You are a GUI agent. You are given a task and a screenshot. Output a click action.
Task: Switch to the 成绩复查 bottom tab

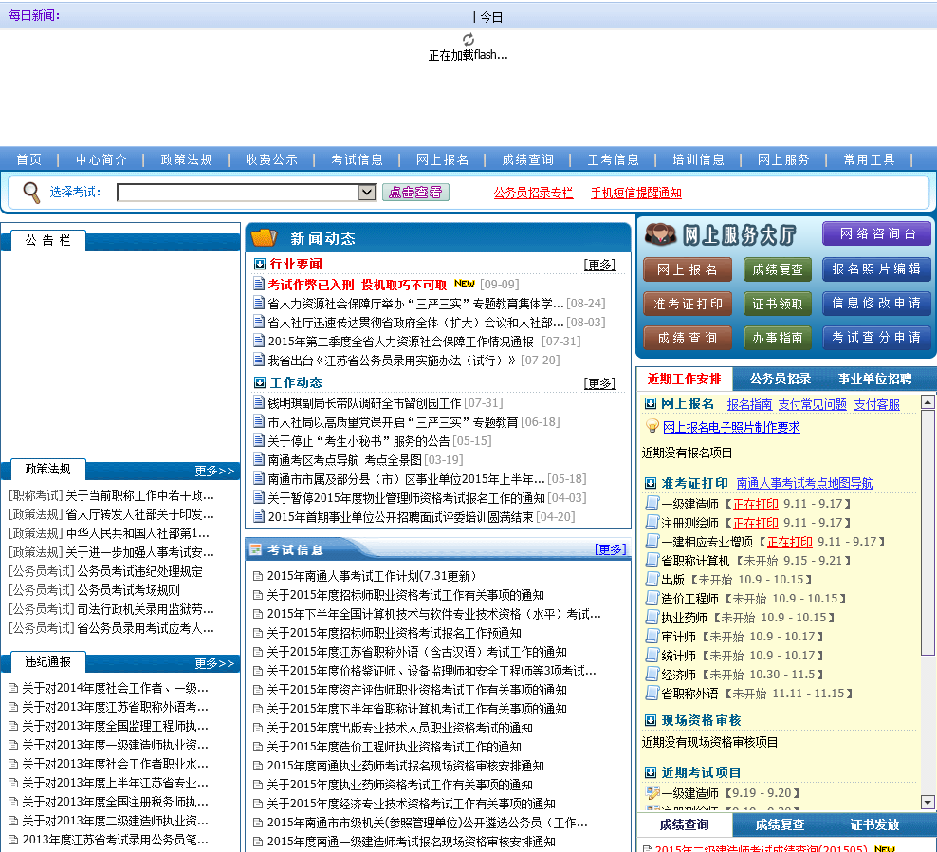pos(780,825)
